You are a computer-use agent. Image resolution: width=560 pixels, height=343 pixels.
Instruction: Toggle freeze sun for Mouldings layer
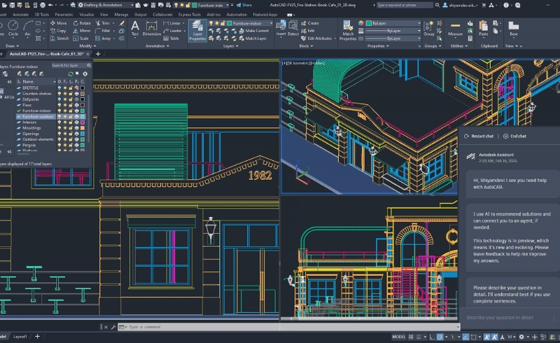coord(65,128)
